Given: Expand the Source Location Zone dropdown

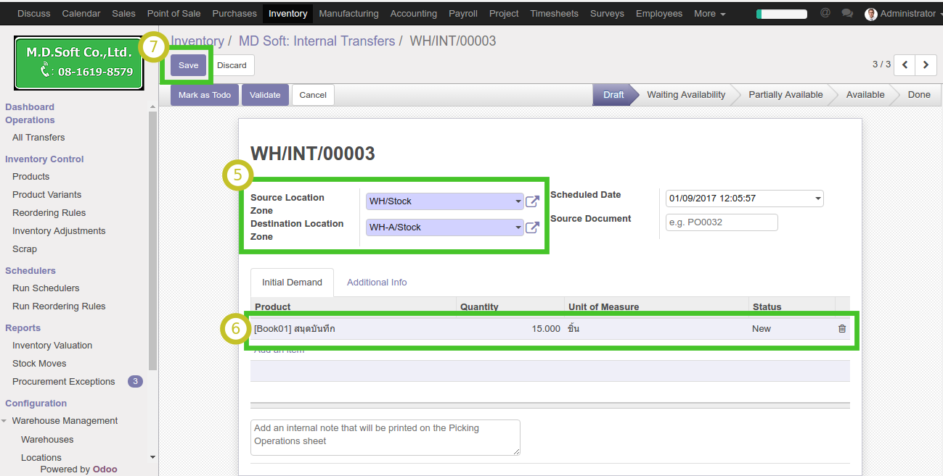Looking at the screenshot, I should pyautogui.click(x=518, y=201).
